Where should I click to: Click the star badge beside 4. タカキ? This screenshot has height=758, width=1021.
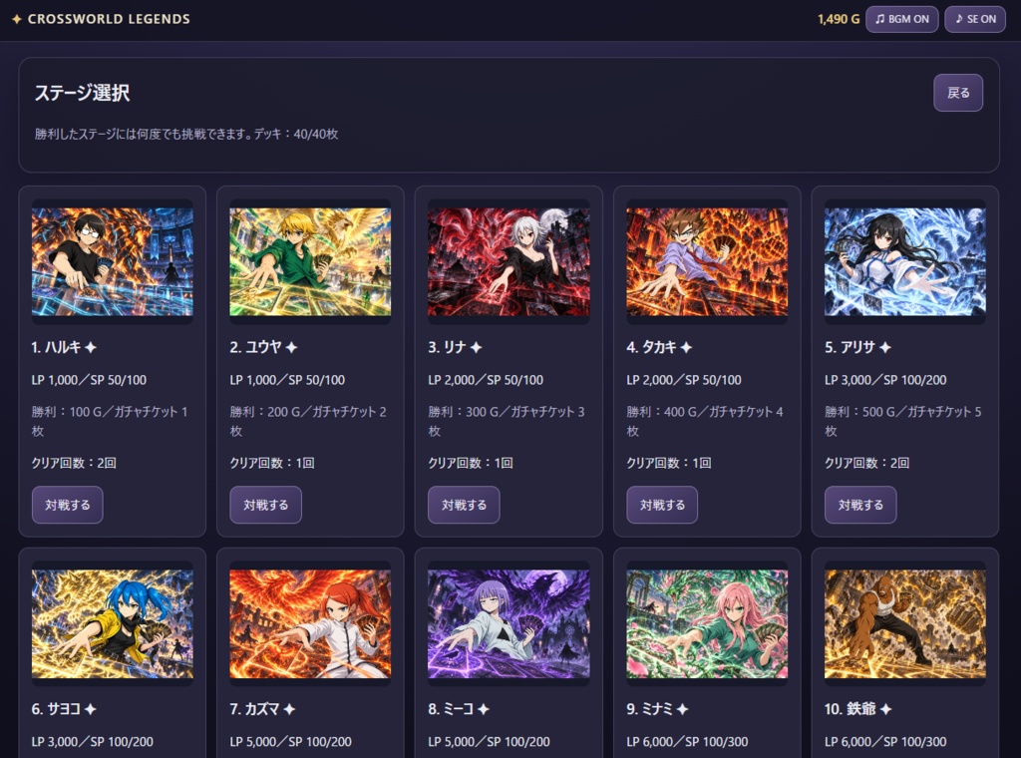[686, 348]
